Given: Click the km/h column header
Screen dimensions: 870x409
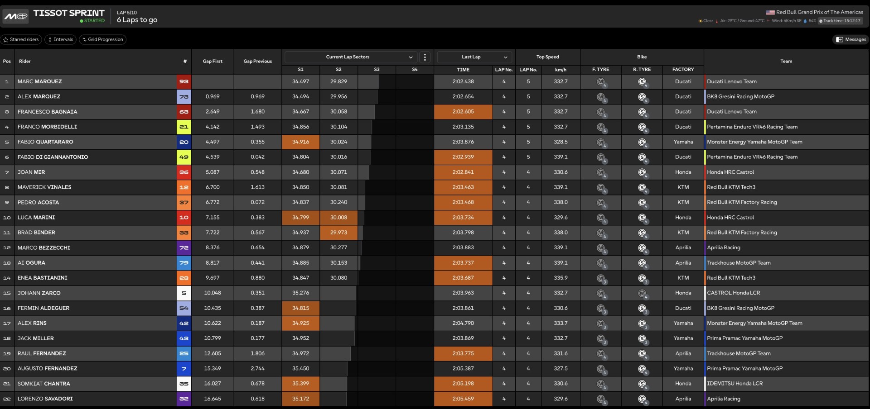Looking at the screenshot, I should pos(561,70).
